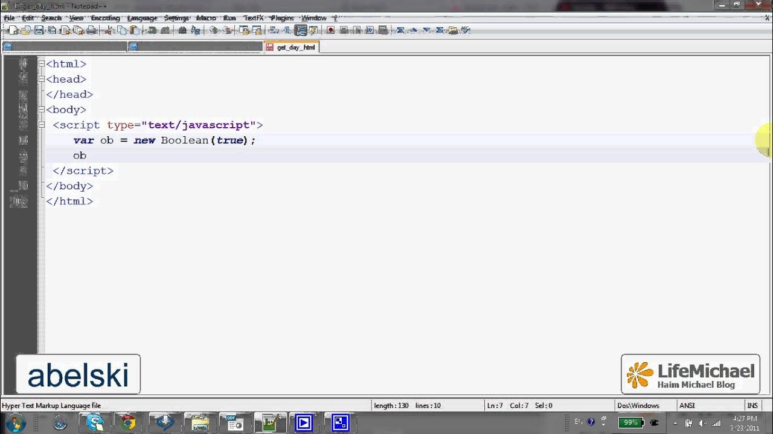Click the spell-check ABC toolbar icon
The width and height of the screenshot is (773, 434).
[x=466, y=30]
